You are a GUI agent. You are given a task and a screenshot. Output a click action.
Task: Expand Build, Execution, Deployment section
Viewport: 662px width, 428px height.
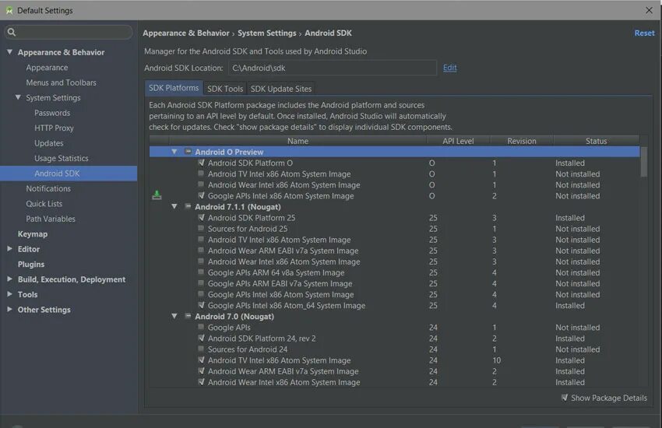[9, 279]
